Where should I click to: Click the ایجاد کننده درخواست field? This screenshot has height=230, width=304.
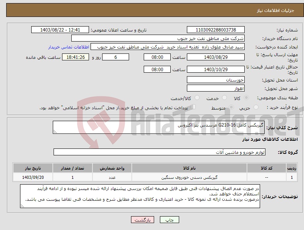[x=168, y=47]
